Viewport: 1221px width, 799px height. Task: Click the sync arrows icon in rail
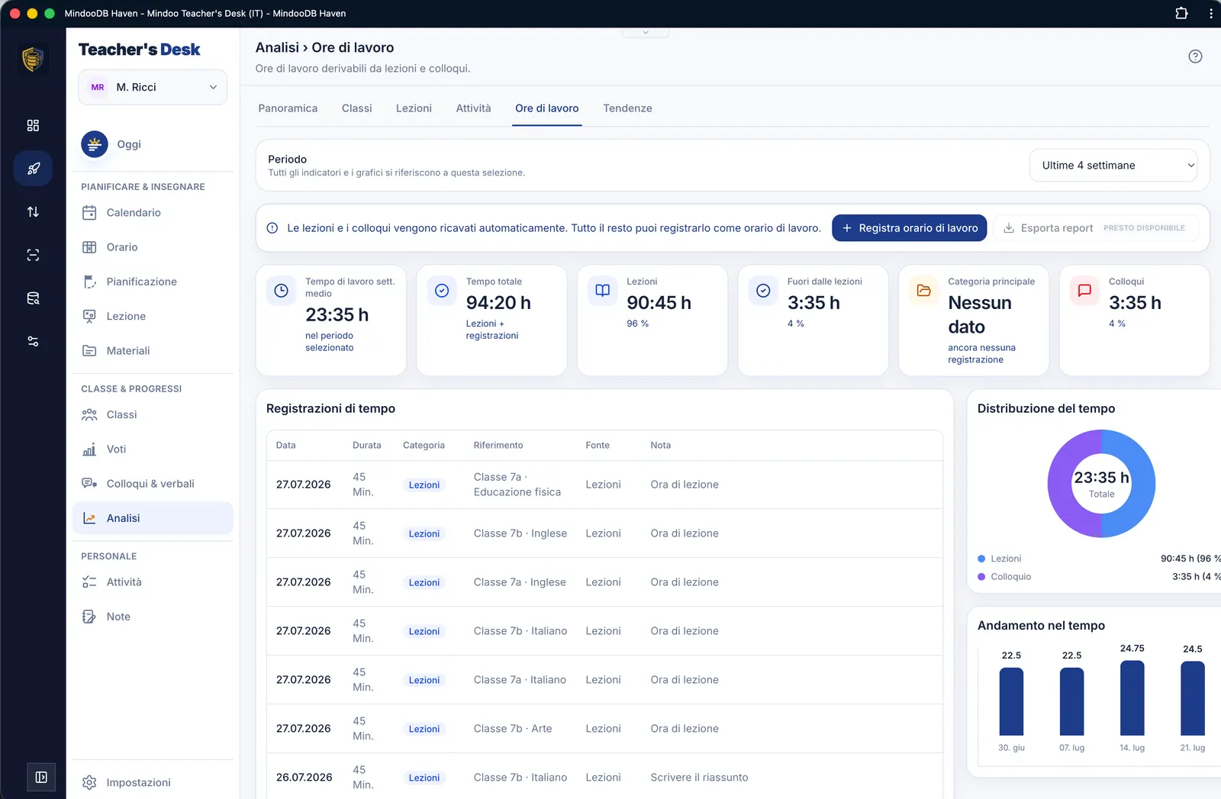click(x=33, y=212)
